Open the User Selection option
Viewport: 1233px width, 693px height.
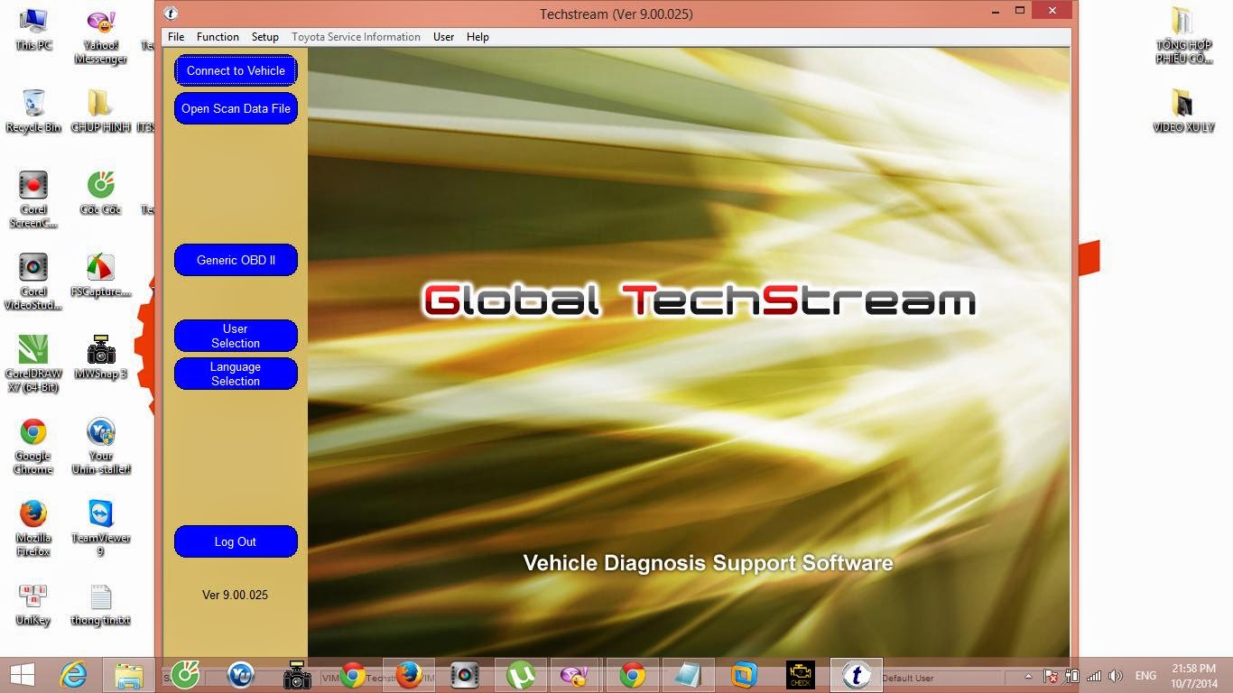pyautogui.click(x=236, y=336)
